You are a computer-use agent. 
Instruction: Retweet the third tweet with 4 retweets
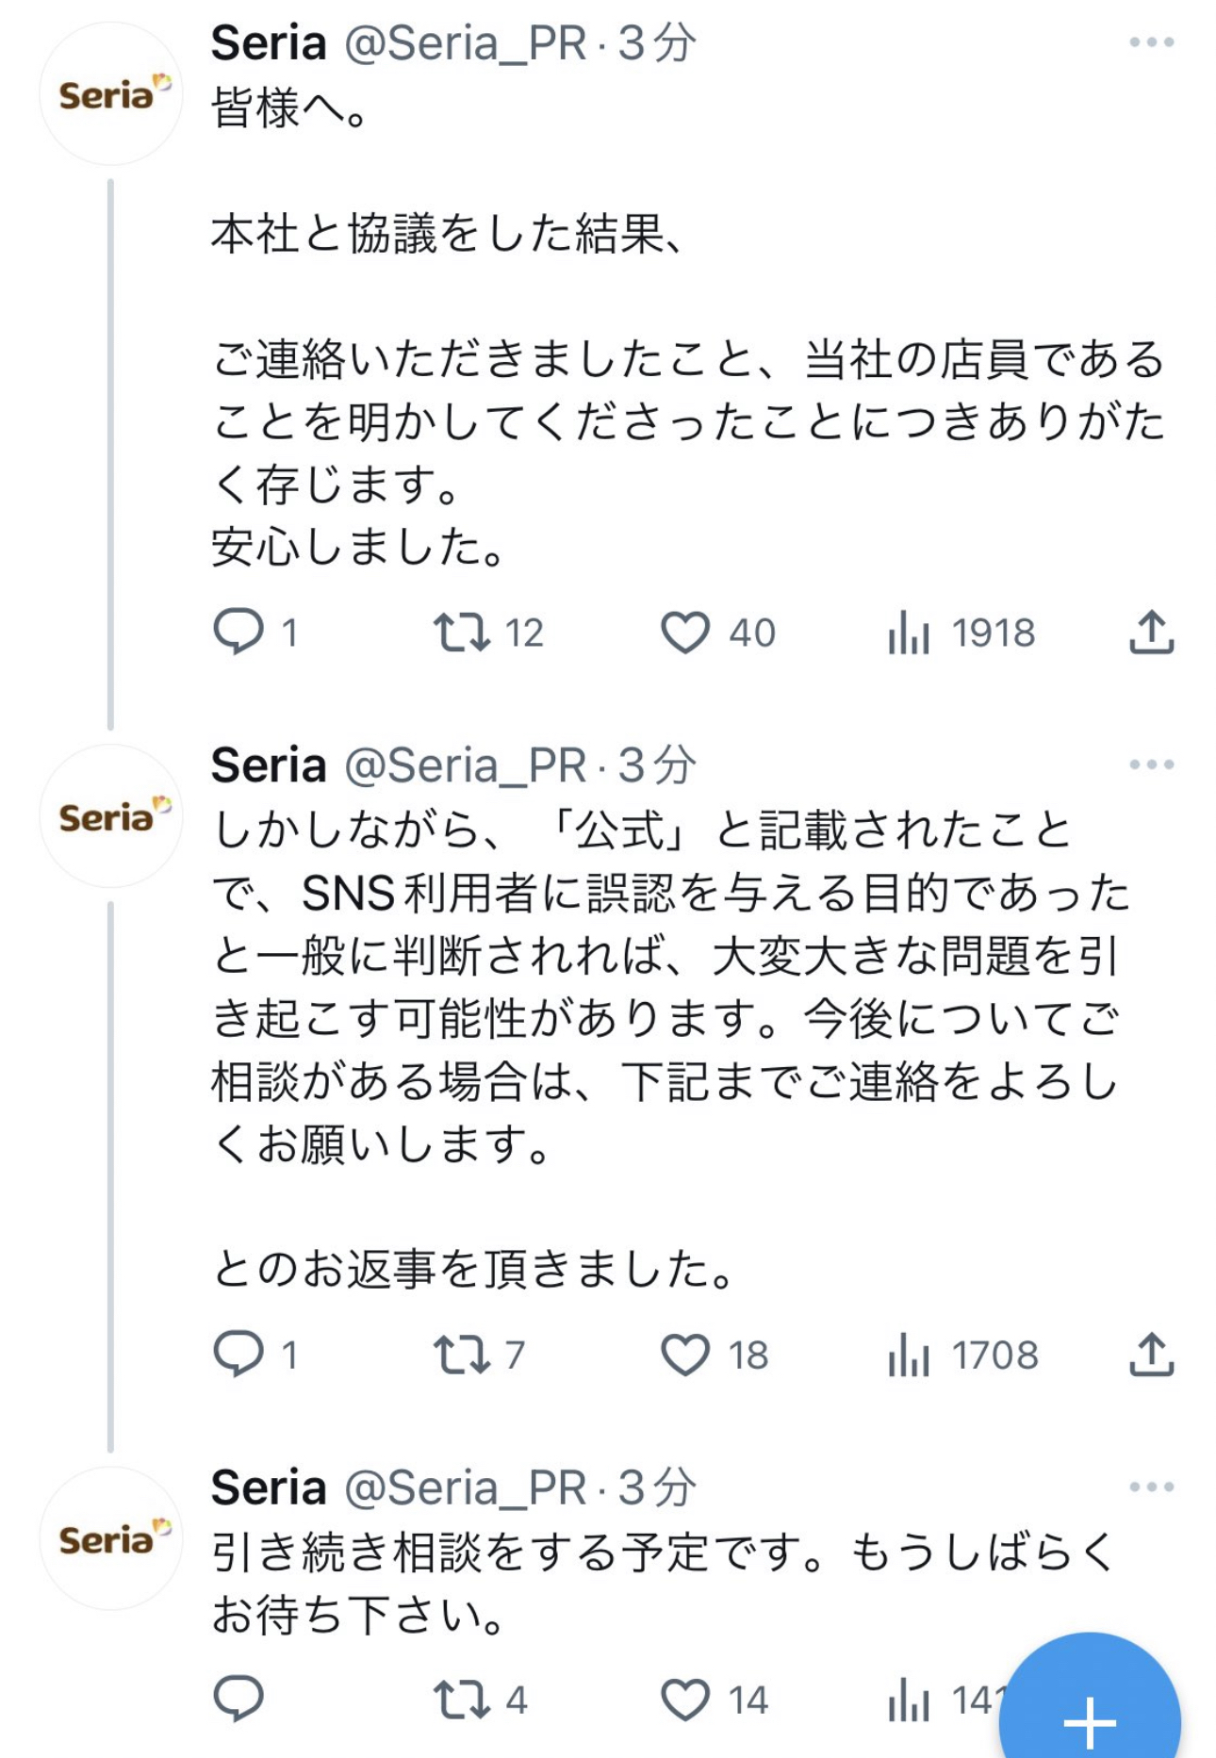tap(462, 1700)
